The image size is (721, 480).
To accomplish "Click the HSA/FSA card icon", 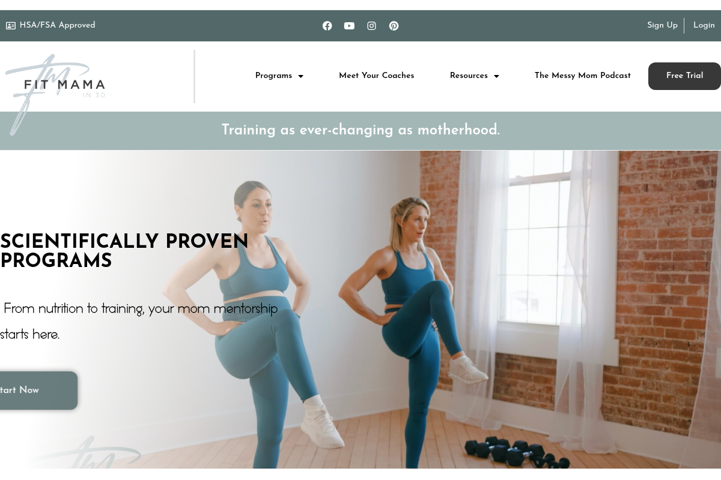I will click(11, 26).
